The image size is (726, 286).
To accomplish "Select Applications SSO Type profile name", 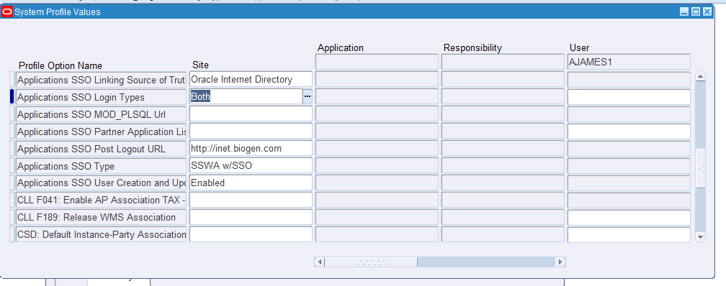I will [101, 166].
